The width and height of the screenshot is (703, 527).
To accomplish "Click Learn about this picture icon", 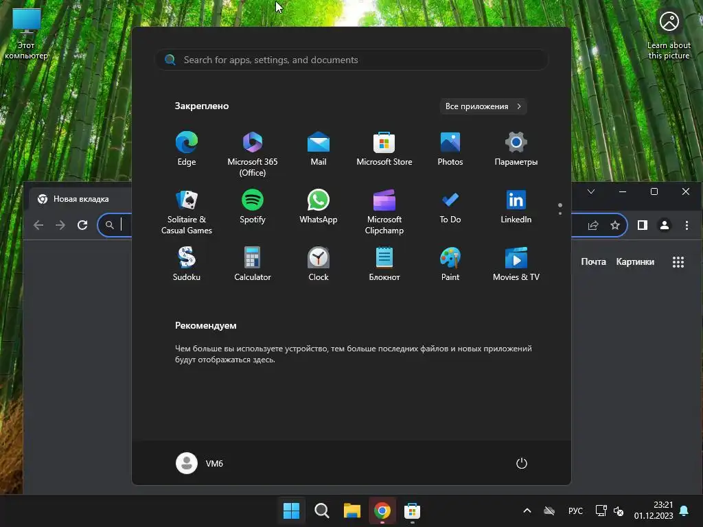I will [669, 34].
